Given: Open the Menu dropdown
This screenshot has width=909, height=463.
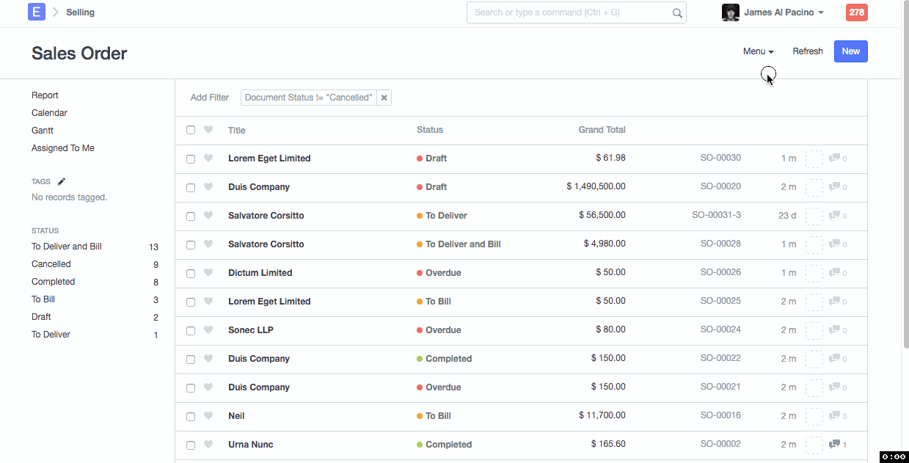Looking at the screenshot, I should pyautogui.click(x=758, y=51).
